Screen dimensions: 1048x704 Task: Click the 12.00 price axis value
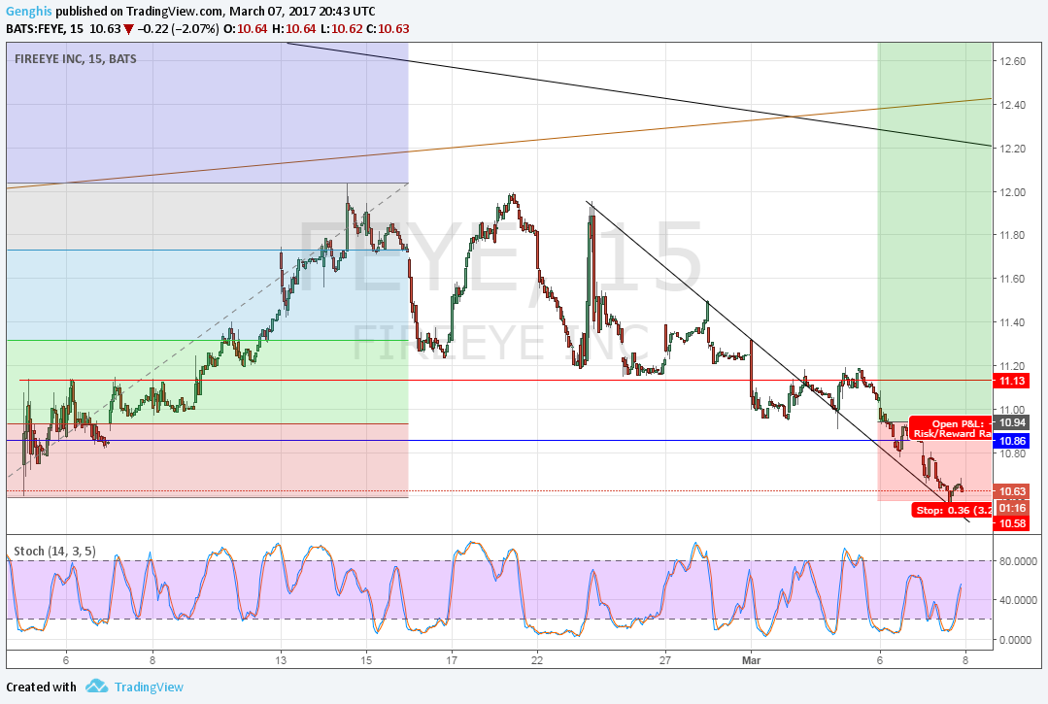(1012, 192)
